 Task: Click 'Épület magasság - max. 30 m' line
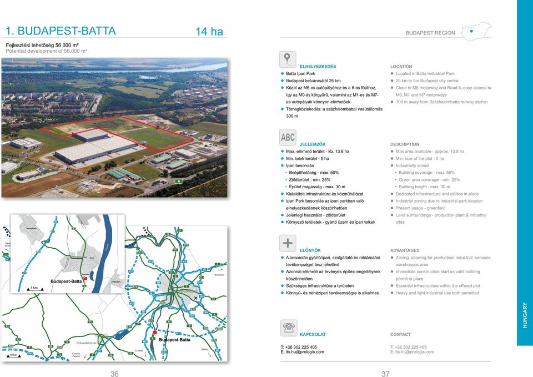coord(317,187)
